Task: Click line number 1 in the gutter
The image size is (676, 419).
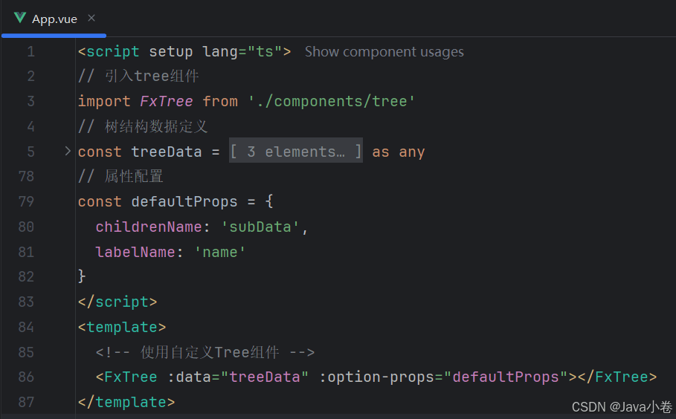Action: coord(30,52)
